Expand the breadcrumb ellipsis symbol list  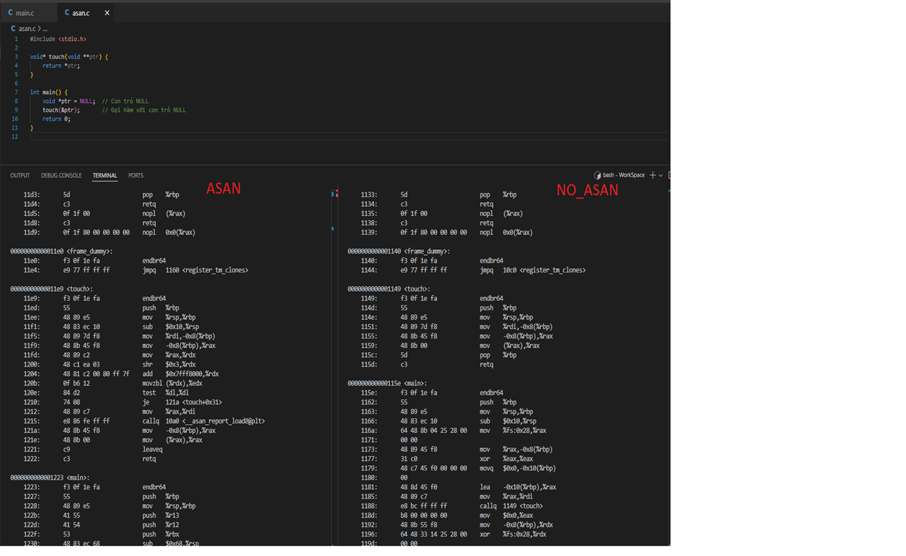click(x=45, y=29)
